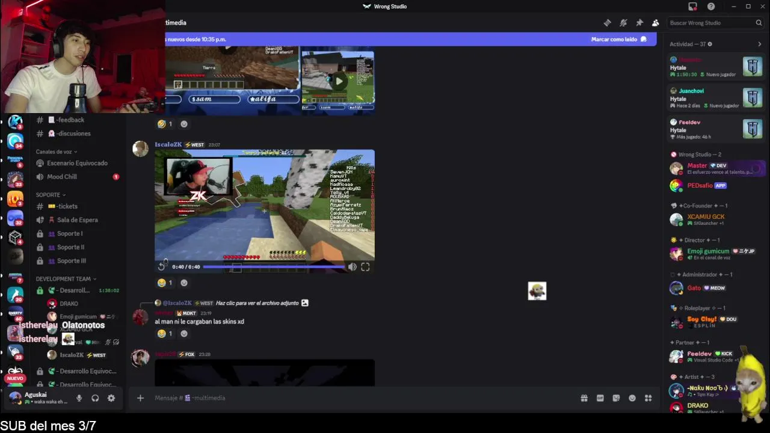Join the Mood Chill voice channel
The height and width of the screenshot is (433, 770).
[x=77, y=177]
